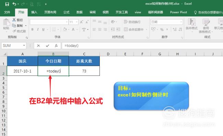Click the phonetic guide 文 icon
Image resolution: width=223 pixels, height=136 pixels.
pos(84,29)
